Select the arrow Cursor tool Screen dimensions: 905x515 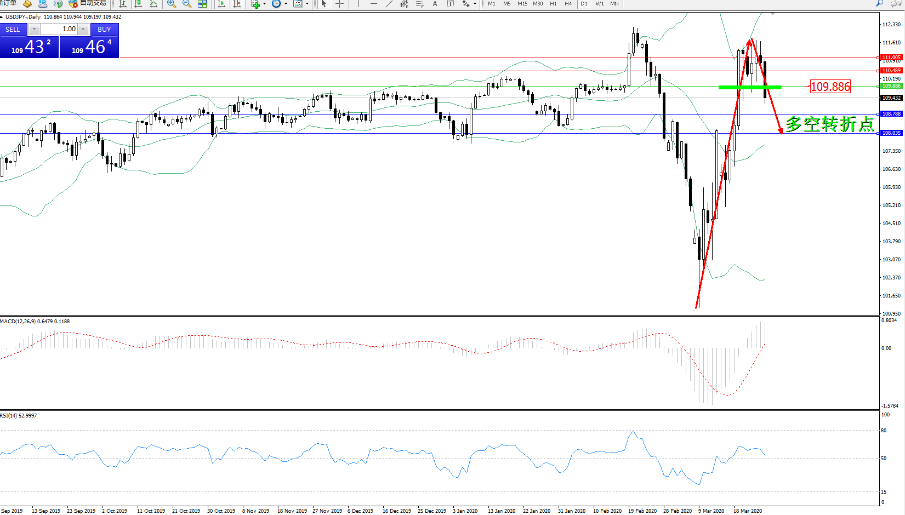[324, 4]
